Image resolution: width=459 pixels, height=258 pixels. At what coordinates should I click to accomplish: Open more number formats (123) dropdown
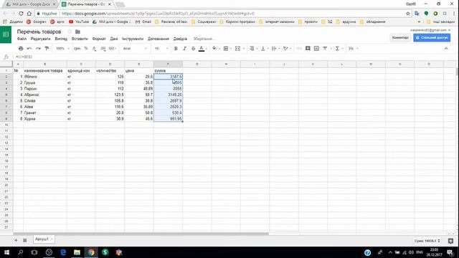(x=112, y=49)
